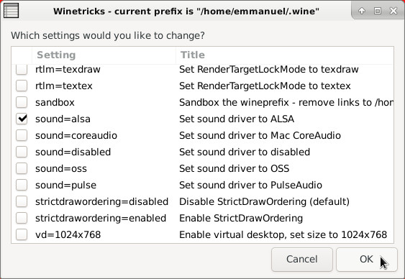This screenshot has height=279, width=405.
Task: Check the sandbox setting checkbox
Action: pyautogui.click(x=22, y=102)
